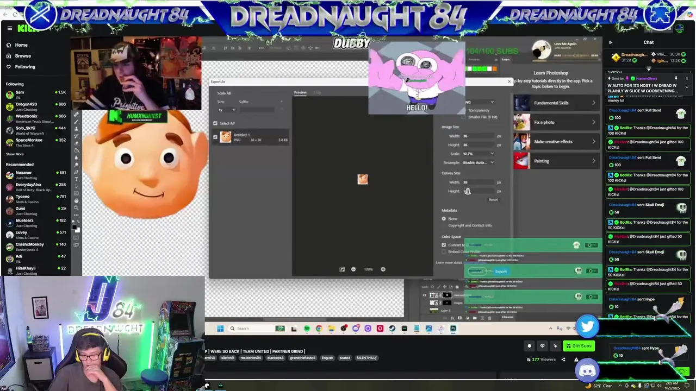696x391 pixels.
Task: Click Show More in Following list
Action: tap(15, 154)
